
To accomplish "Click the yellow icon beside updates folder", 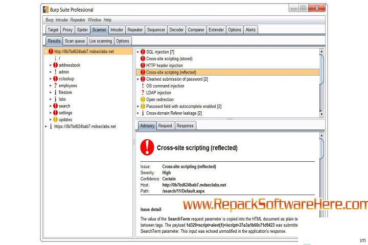I will 55,119.
